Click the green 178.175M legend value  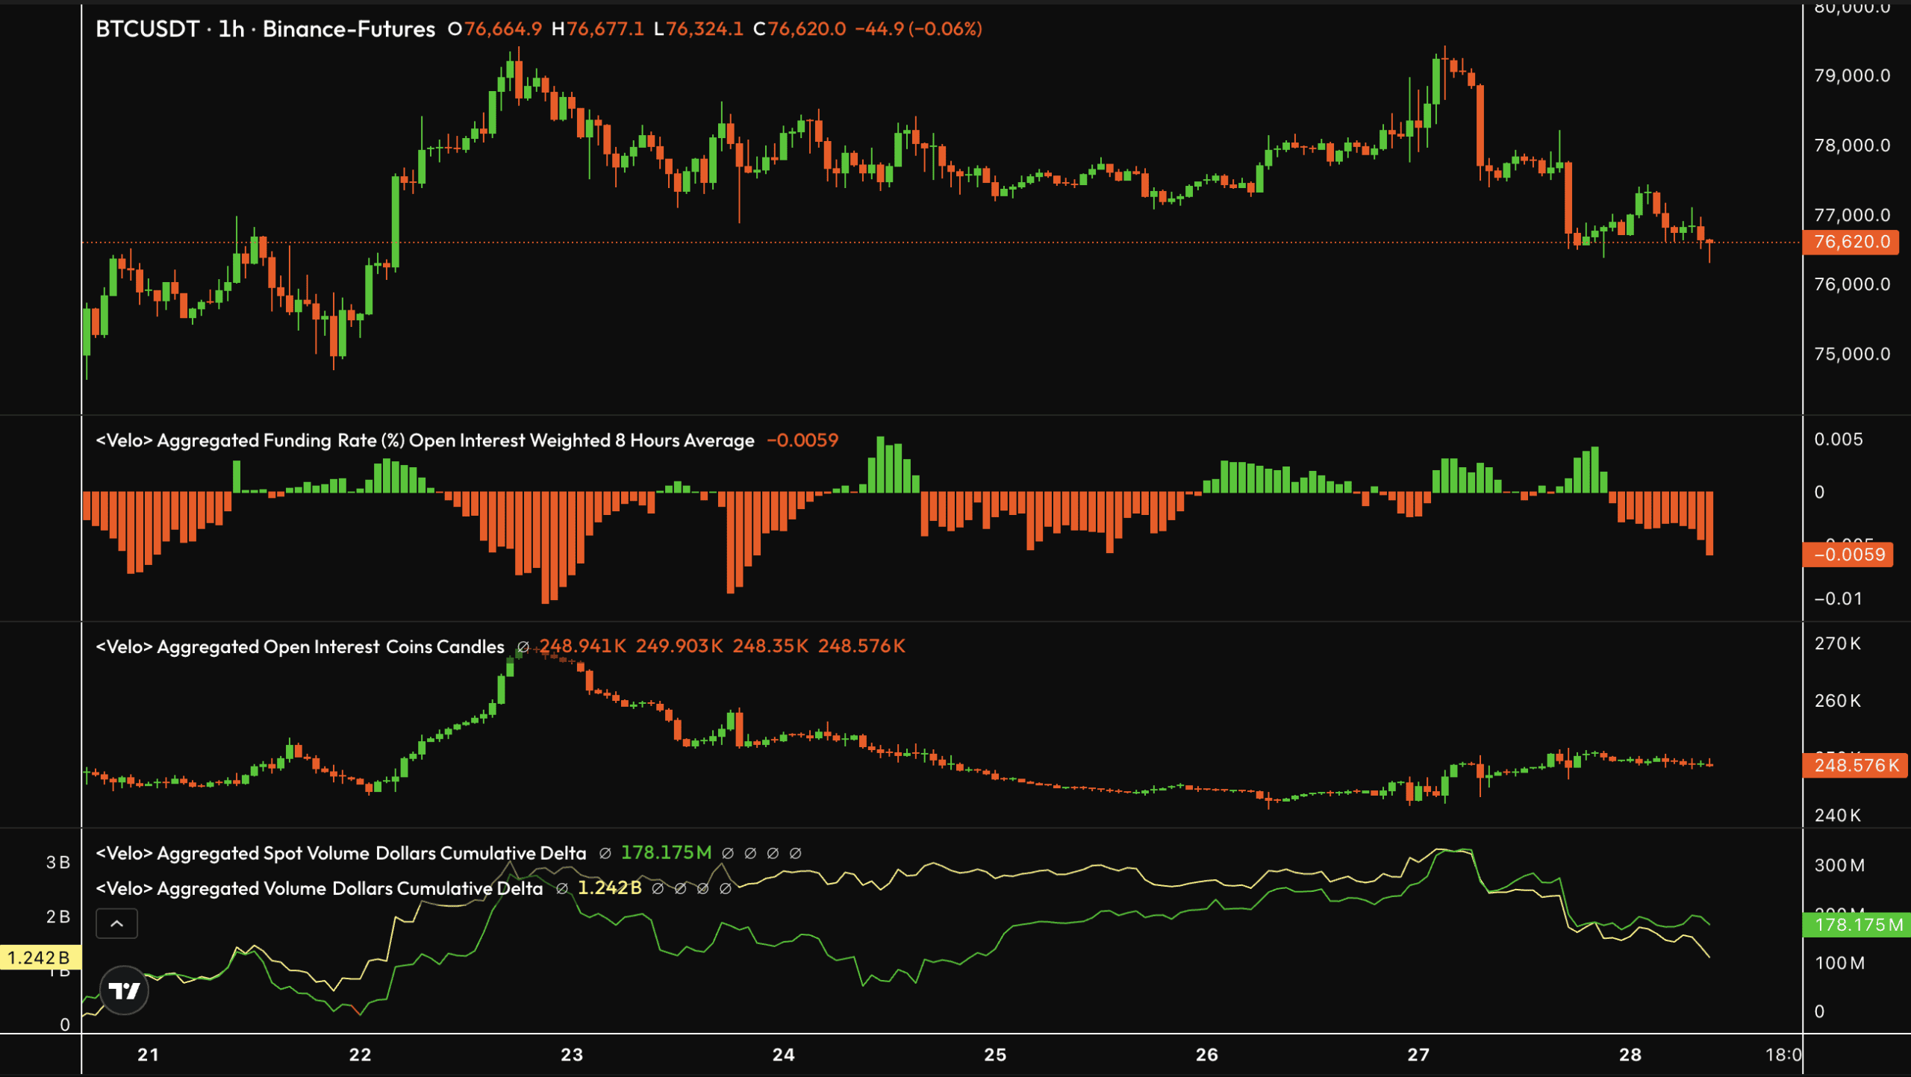[x=666, y=853]
